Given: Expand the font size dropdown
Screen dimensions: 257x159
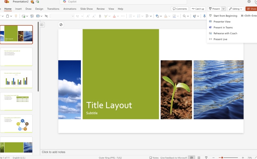Looking at the screenshot, I should pos(82,16).
